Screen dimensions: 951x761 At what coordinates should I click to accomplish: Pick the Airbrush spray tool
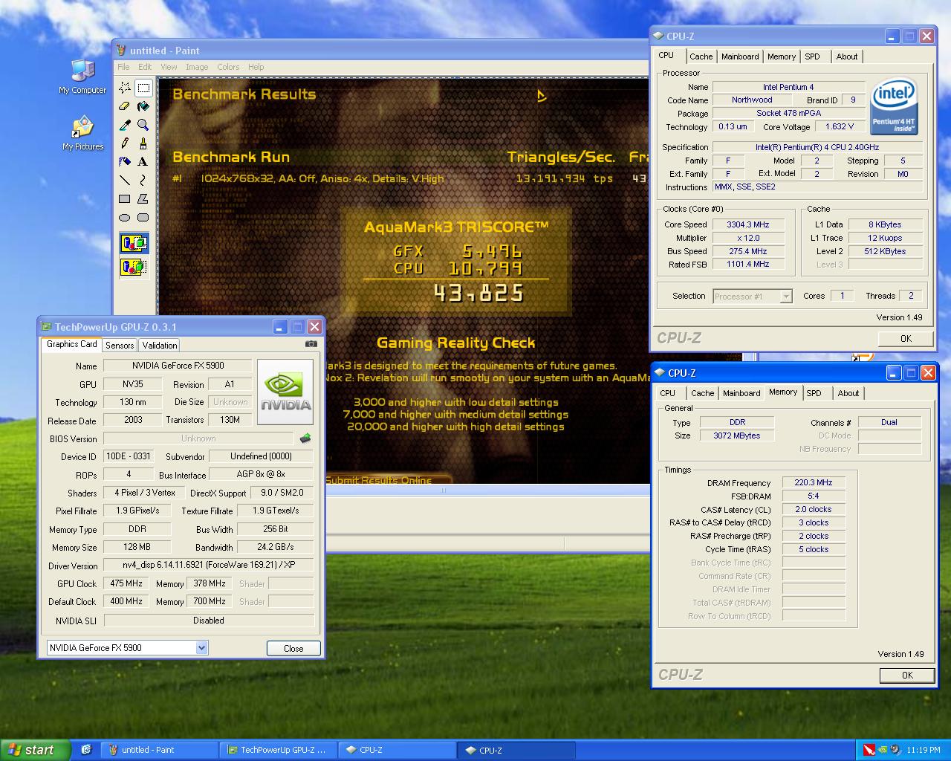[x=125, y=162]
